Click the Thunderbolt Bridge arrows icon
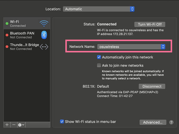The image size is (179, 134). tap(44, 47)
